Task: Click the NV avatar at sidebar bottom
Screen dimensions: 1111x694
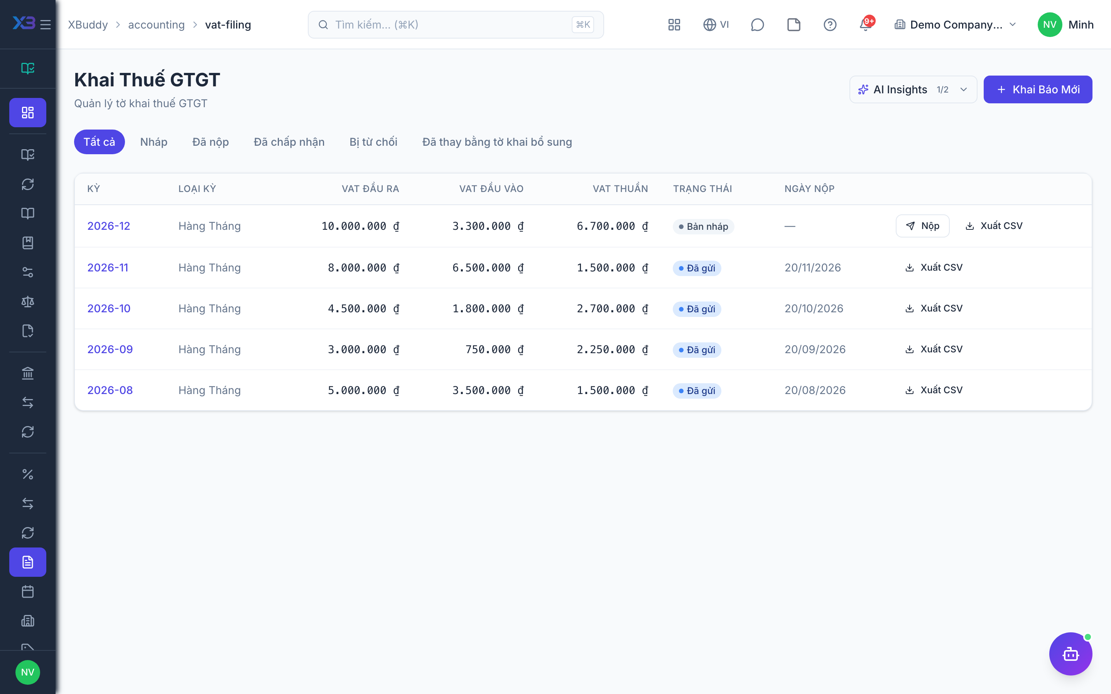Action: pyautogui.click(x=27, y=672)
